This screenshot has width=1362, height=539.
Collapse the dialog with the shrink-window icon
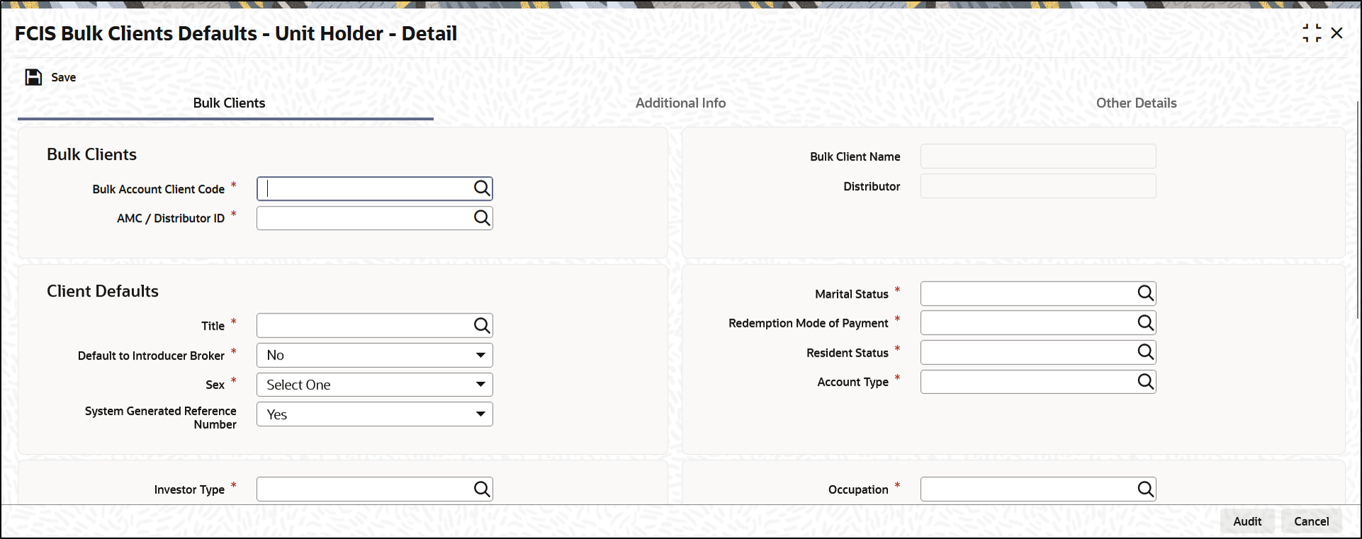pyautogui.click(x=1312, y=33)
